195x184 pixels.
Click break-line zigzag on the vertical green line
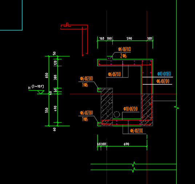pos(176,107)
